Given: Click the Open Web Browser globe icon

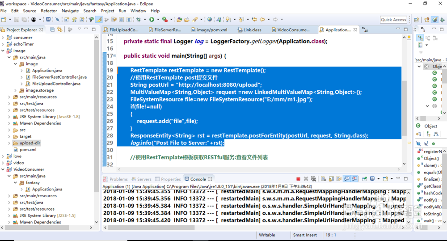Looking at the screenshot, I should [210, 19].
